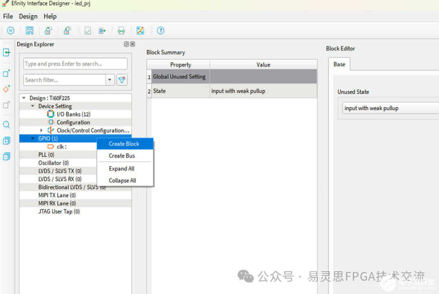Open the Design menu
This screenshot has height=294, width=439.
tap(28, 16)
